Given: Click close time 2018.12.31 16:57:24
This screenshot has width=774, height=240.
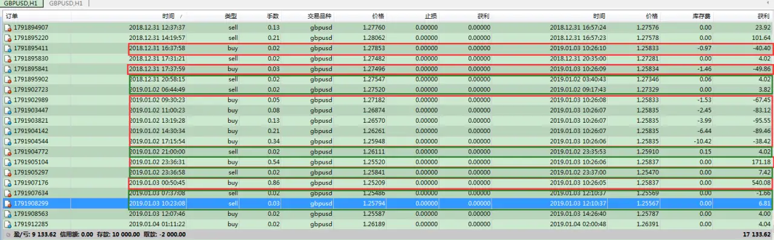Looking at the screenshot, I should tap(578, 28).
